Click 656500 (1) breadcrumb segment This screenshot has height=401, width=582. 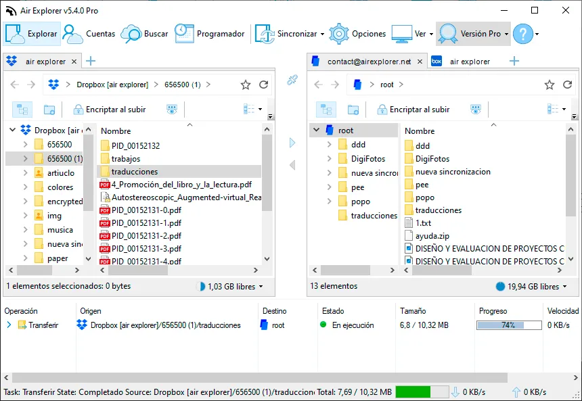tap(183, 85)
